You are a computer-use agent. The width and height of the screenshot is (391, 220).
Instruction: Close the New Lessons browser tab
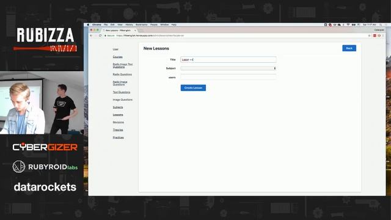[x=135, y=31]
